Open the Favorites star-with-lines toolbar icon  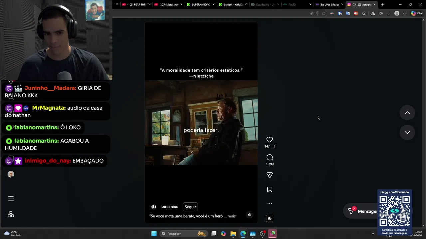point(381,13)
